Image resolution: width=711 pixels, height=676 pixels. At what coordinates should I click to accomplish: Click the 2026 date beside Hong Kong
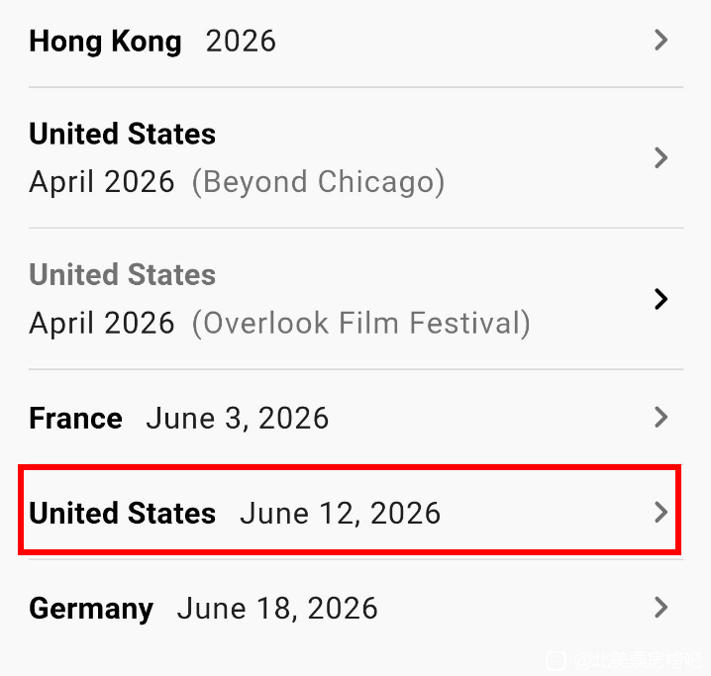click(x=241, y=42)
